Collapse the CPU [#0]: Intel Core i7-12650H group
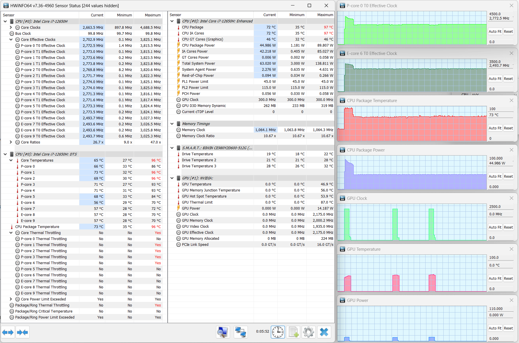This screenshot has width=519, height=343. click(5, 21)
